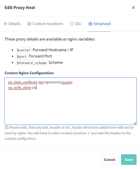Click the empty area of the Nginx config textarea
The width and height of the screenshot is (140, 169).
pos(70,106)
